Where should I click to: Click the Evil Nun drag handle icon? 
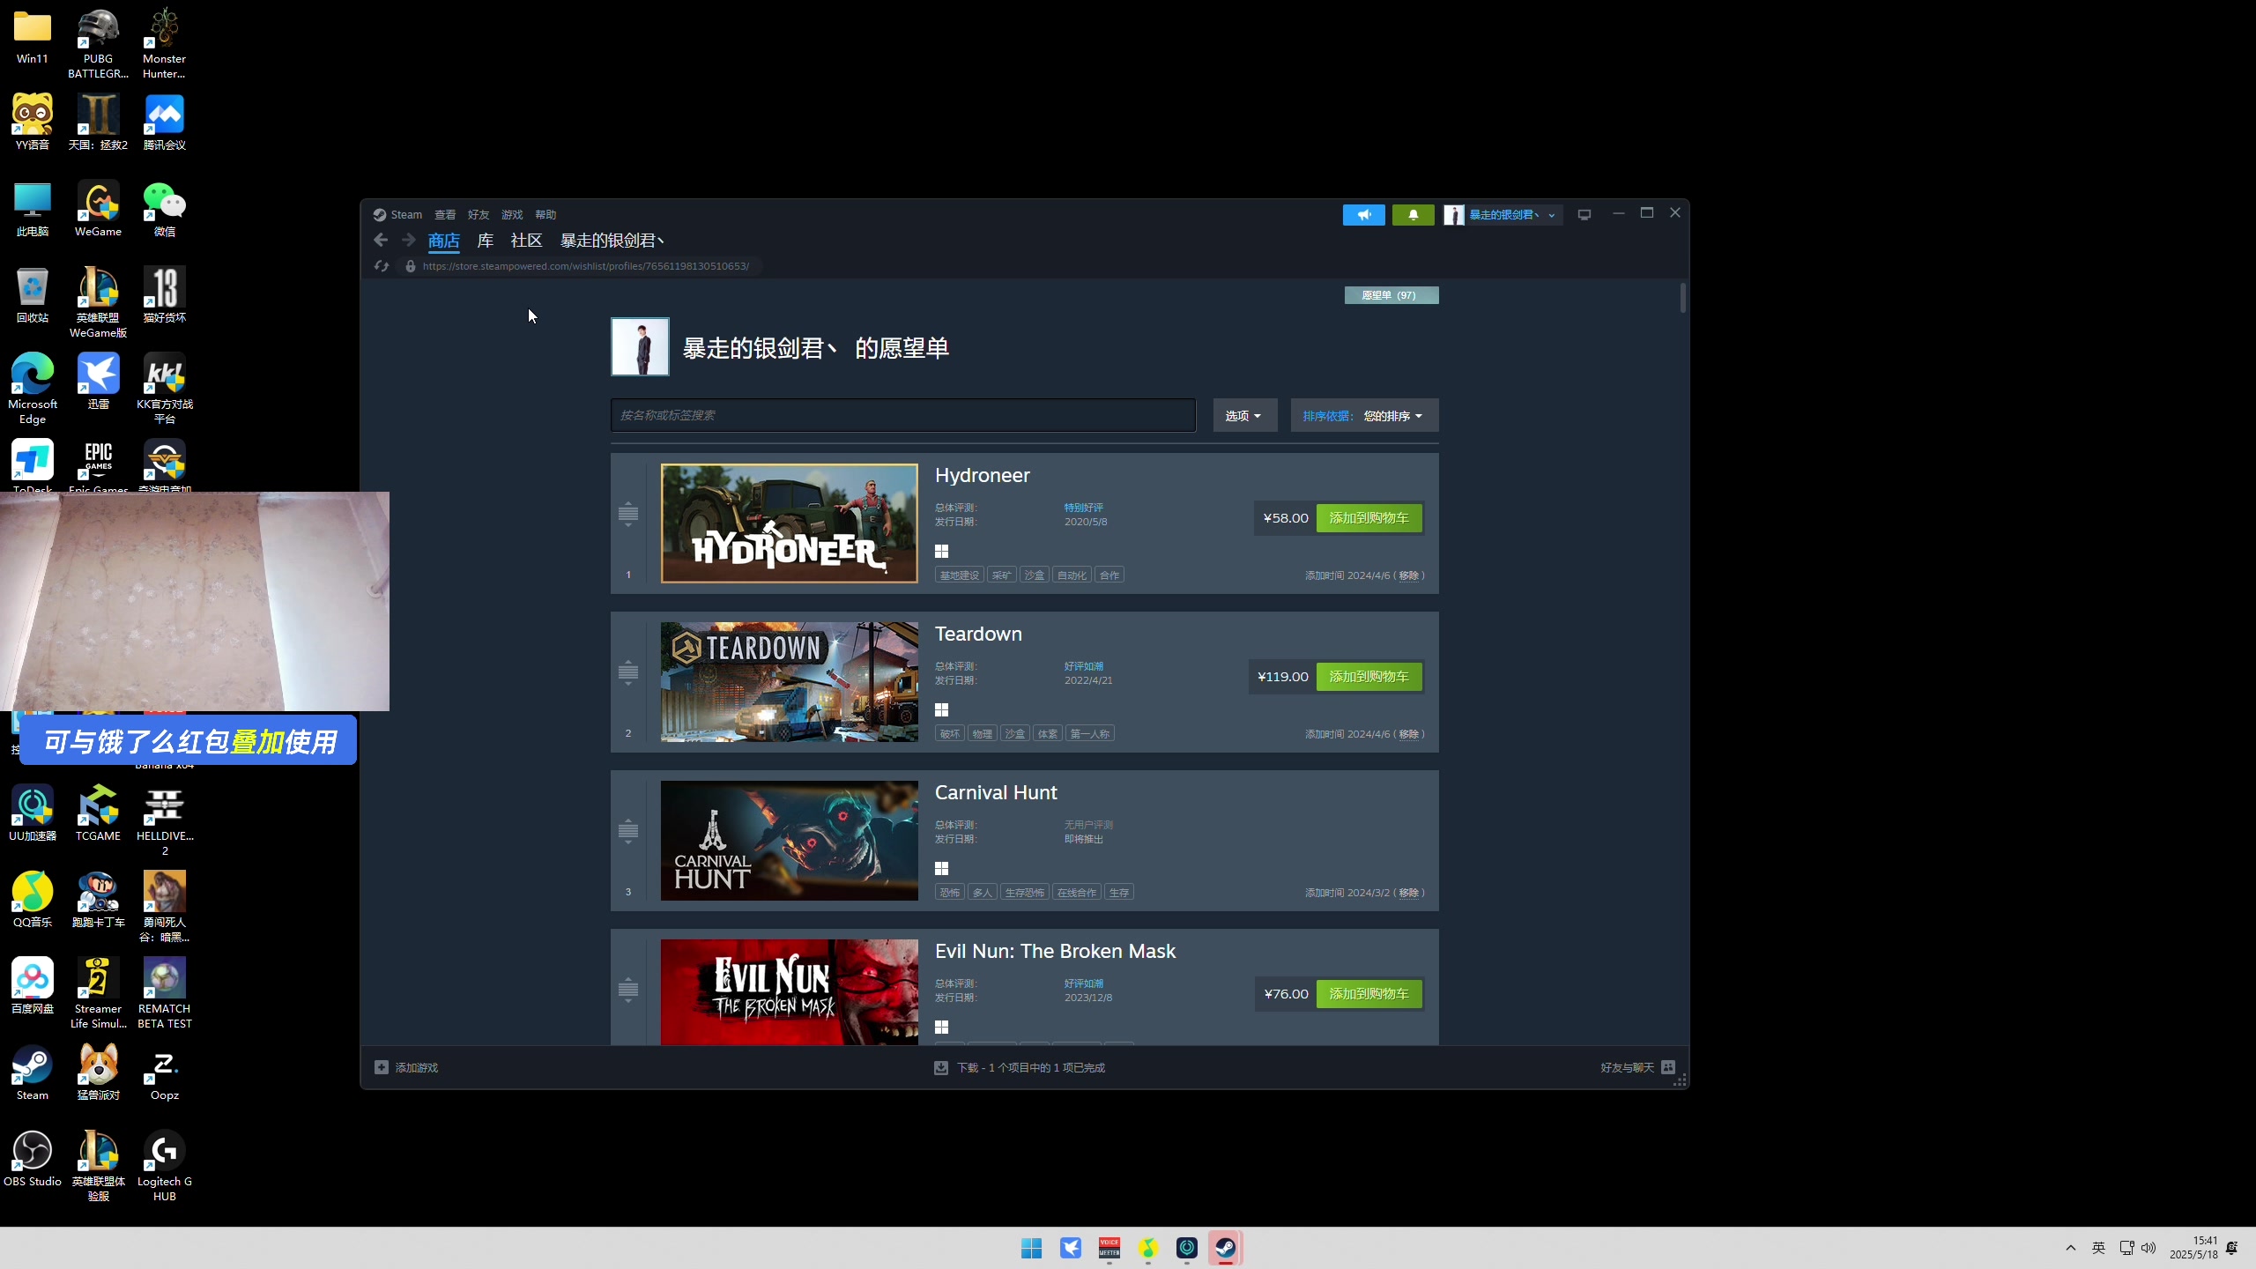(628, 990)
